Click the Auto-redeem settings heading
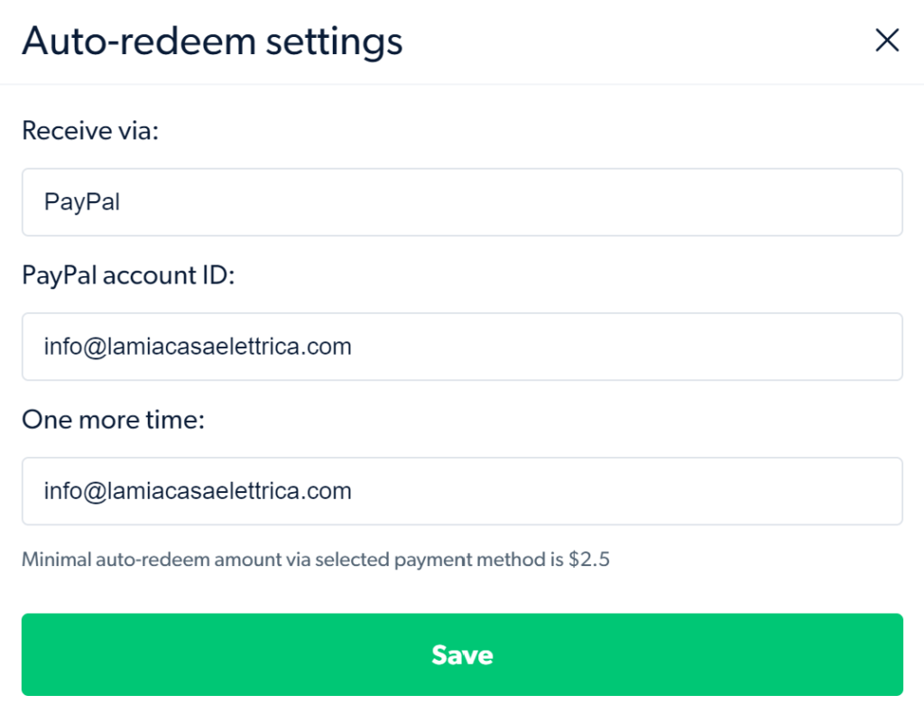The width and height of the screenshot is (924, 714). click(x=212, y=42)
